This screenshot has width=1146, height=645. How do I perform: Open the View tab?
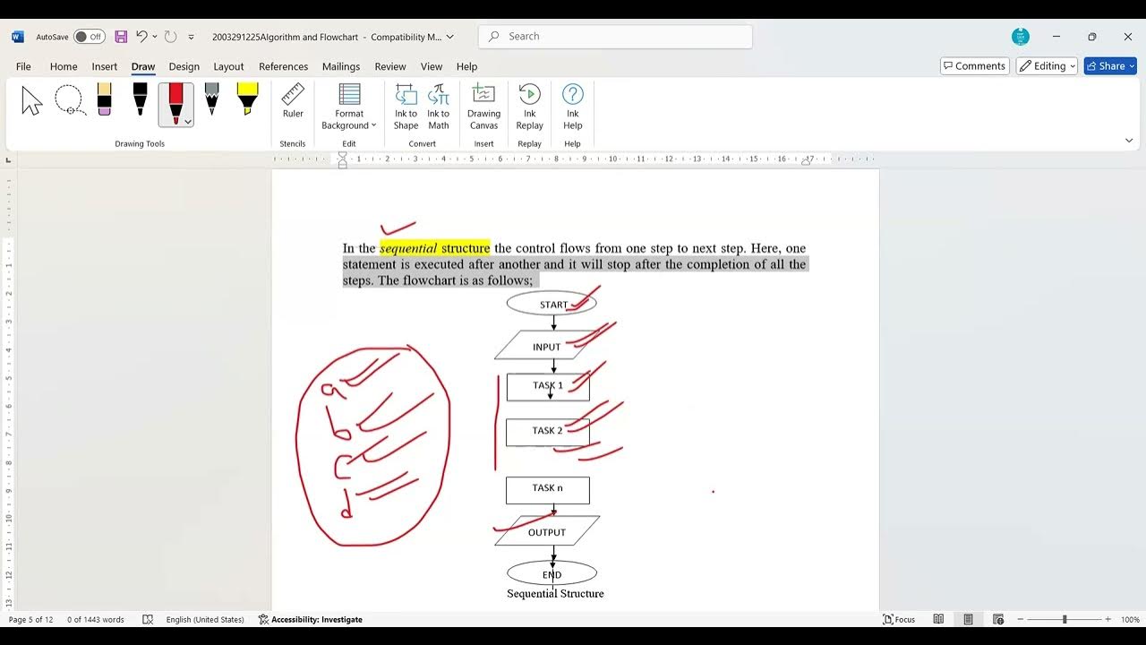point(432,66)
